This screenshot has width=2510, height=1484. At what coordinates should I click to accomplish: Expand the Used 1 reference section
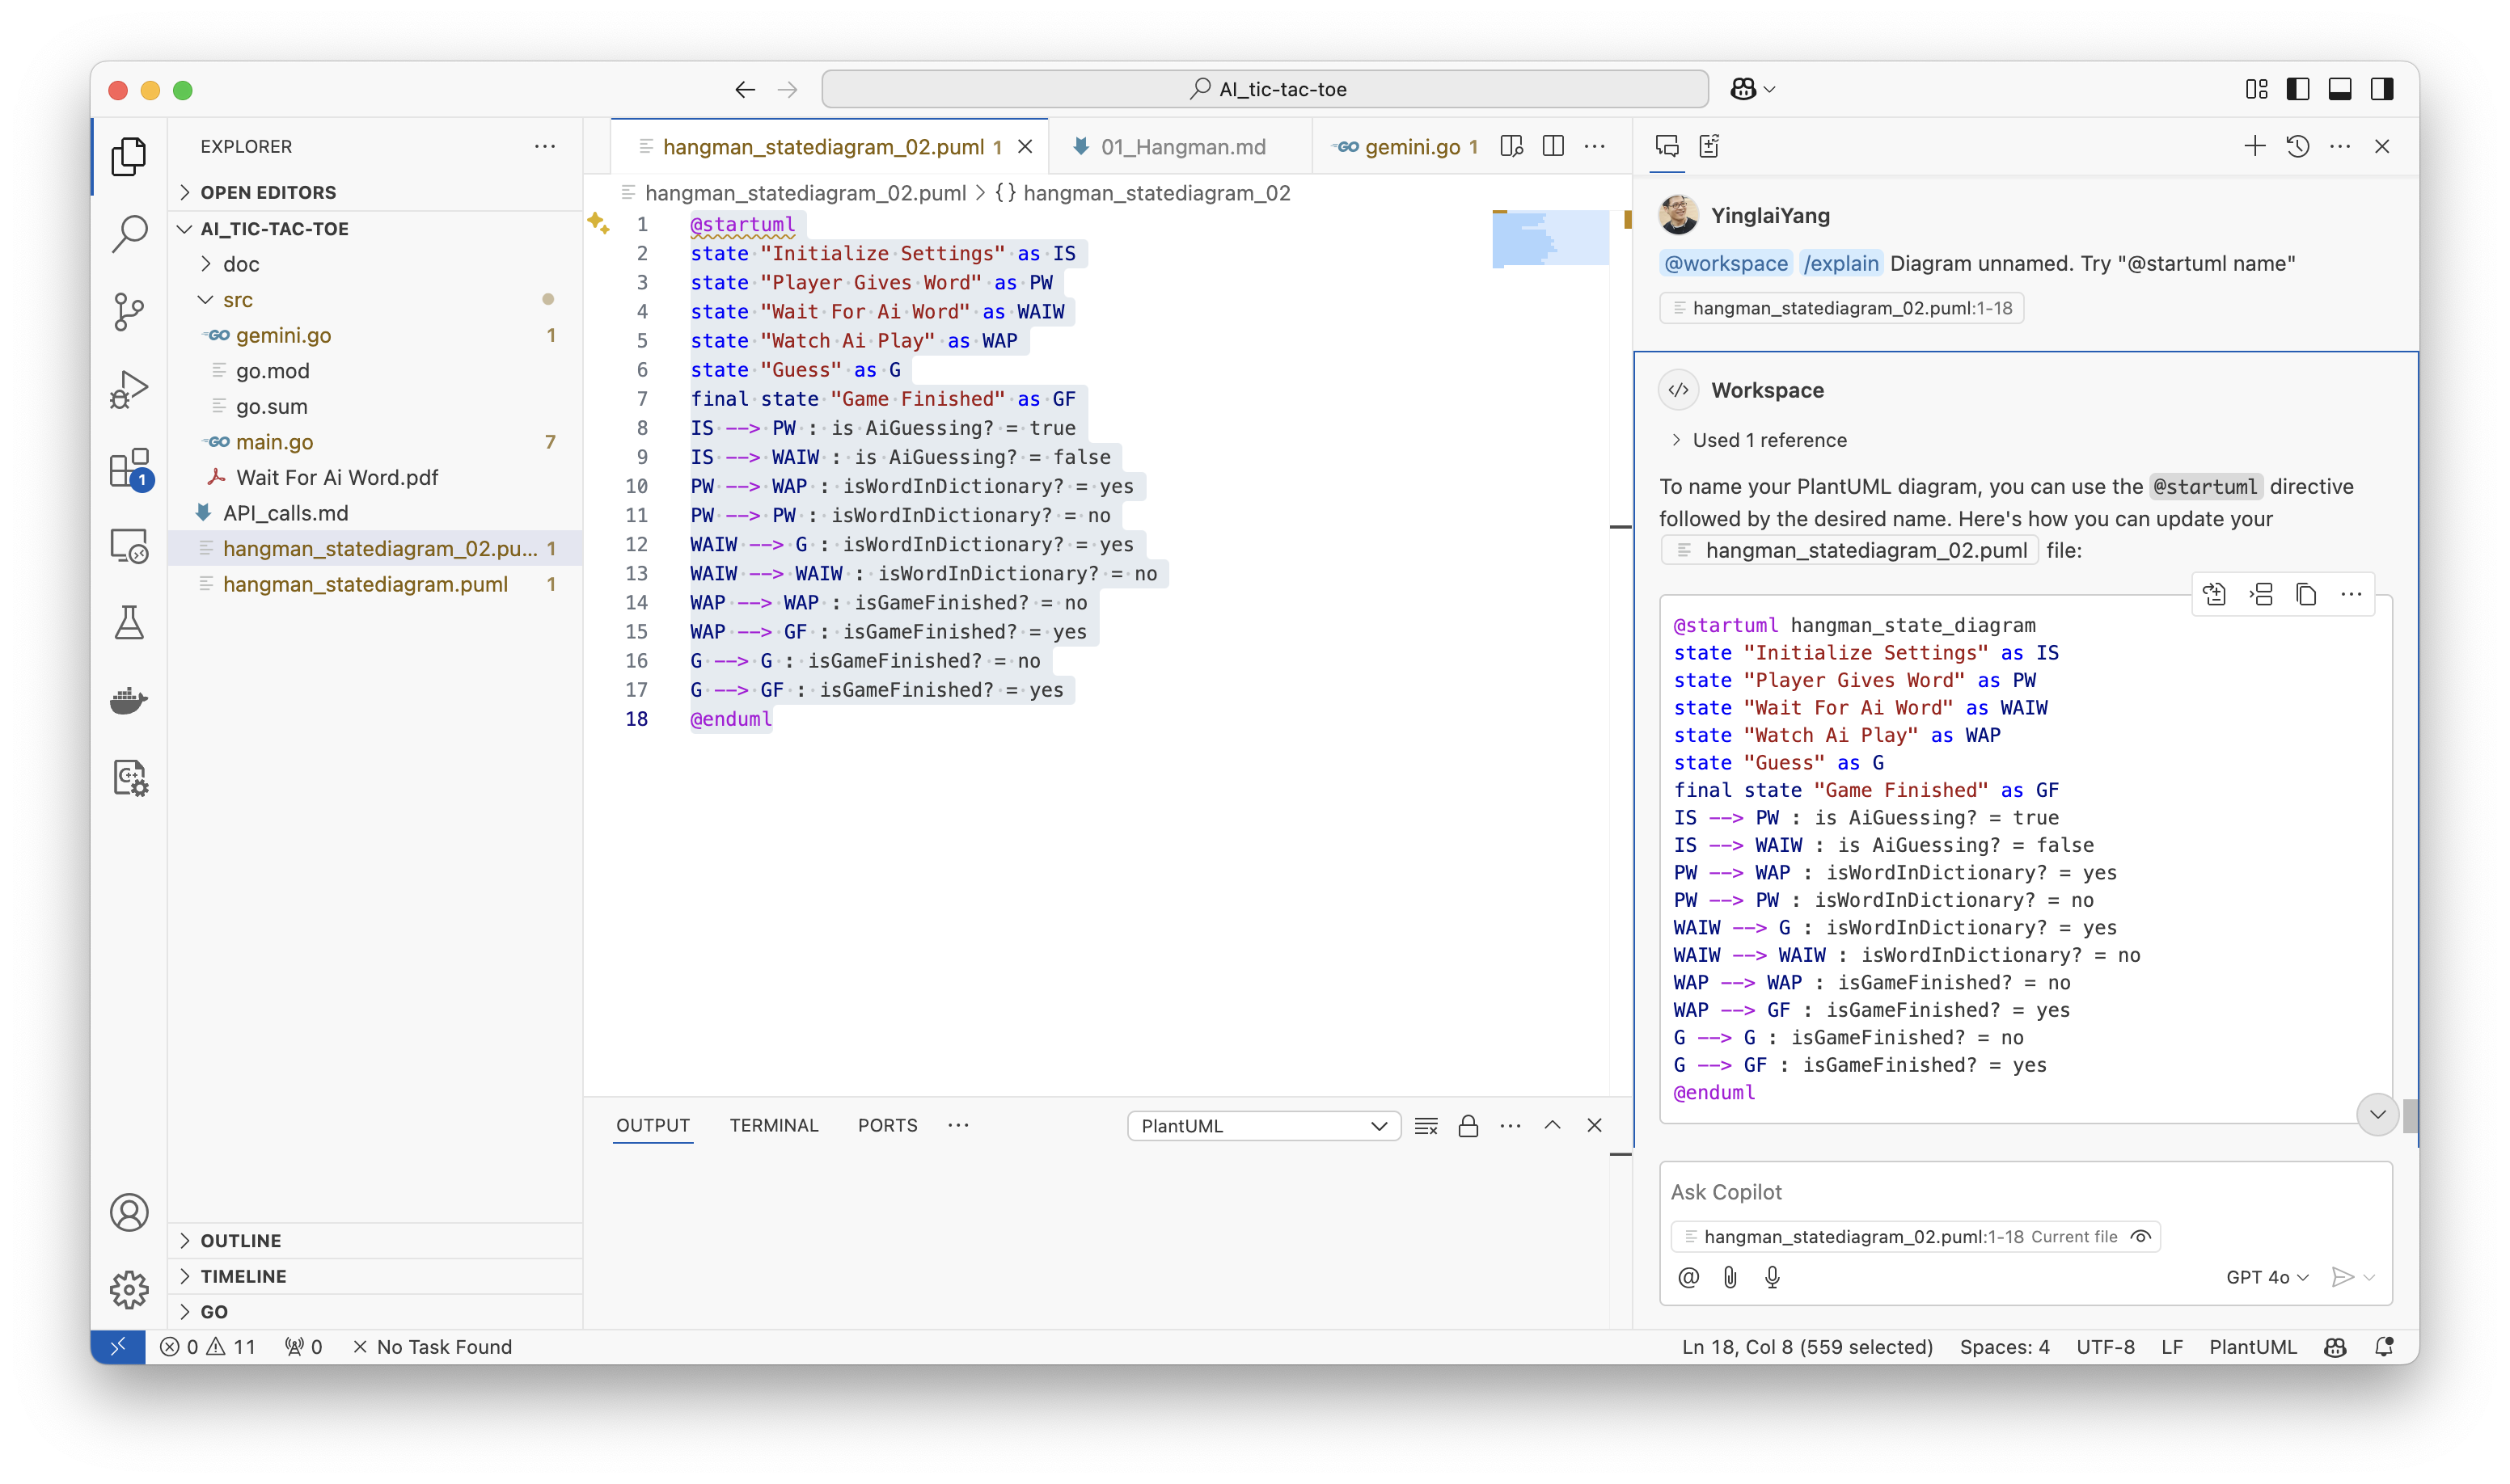[x=1768, y=440]
